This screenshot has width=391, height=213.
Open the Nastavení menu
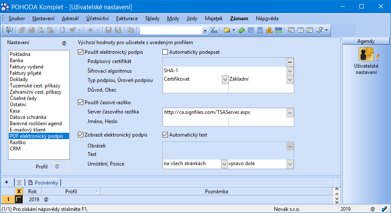tap(43, 18)
